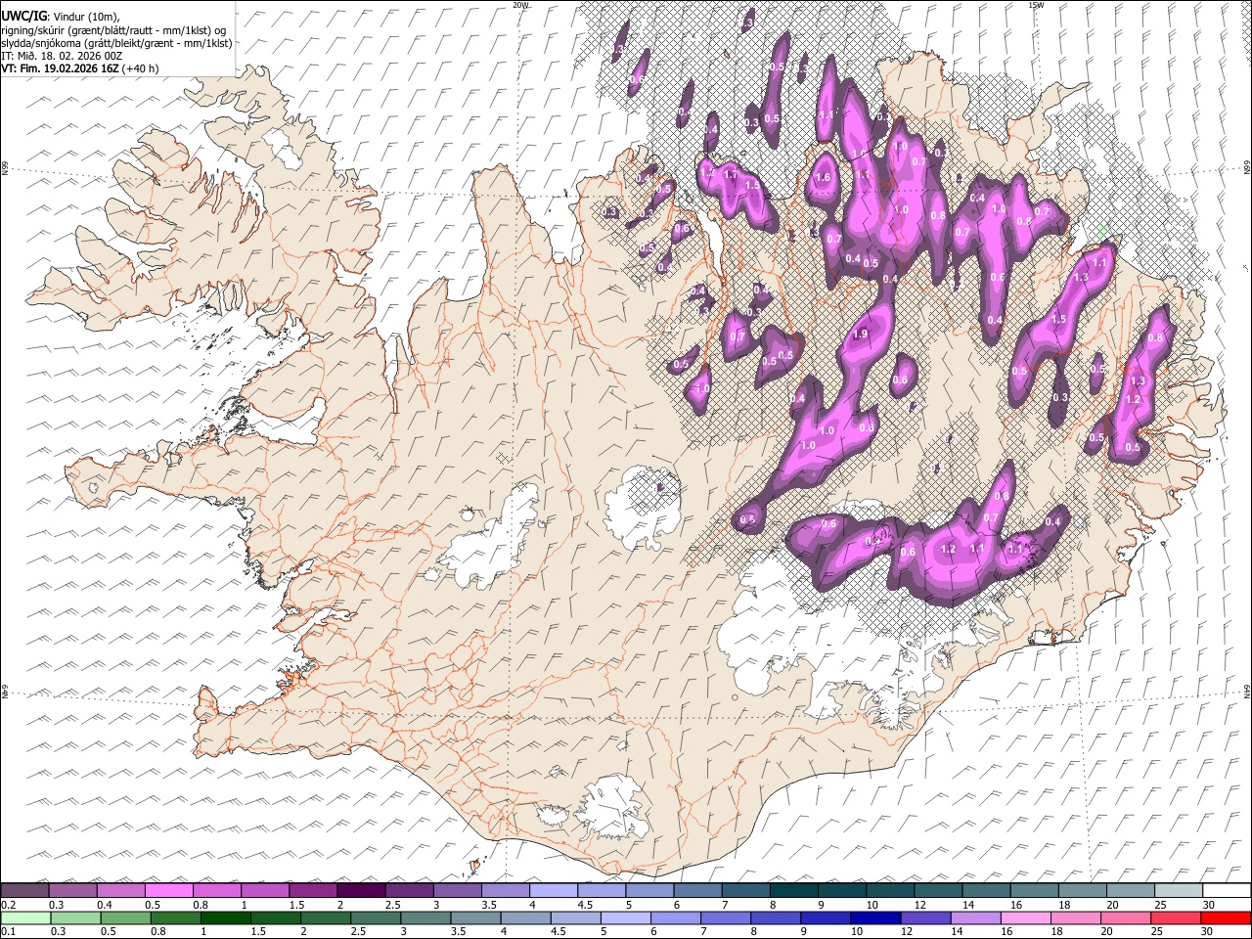The width and height of the screenshot is (1252, 939).
Task: Pick the light pink rain swatch at 16
Action: point(1026,917)
